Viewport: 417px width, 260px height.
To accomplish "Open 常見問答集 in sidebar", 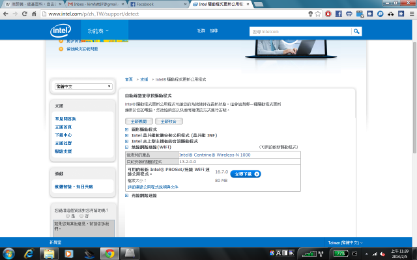I will tap(65, 119).
